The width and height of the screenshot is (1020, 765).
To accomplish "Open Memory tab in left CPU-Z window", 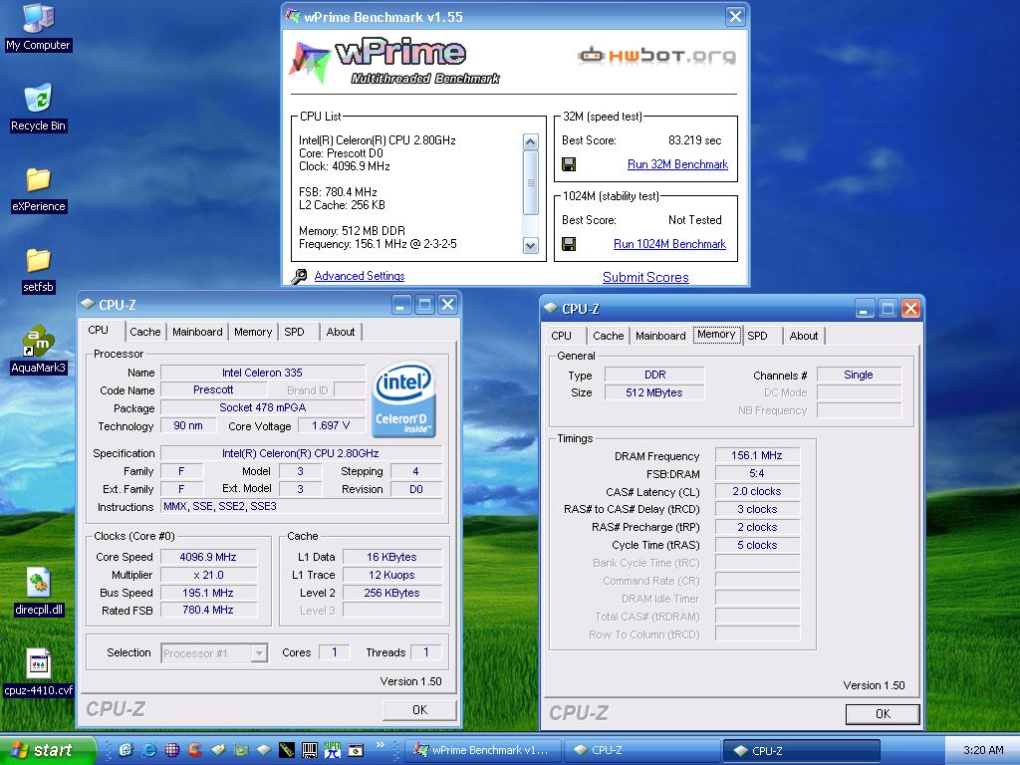I will (x=252, y=332).
